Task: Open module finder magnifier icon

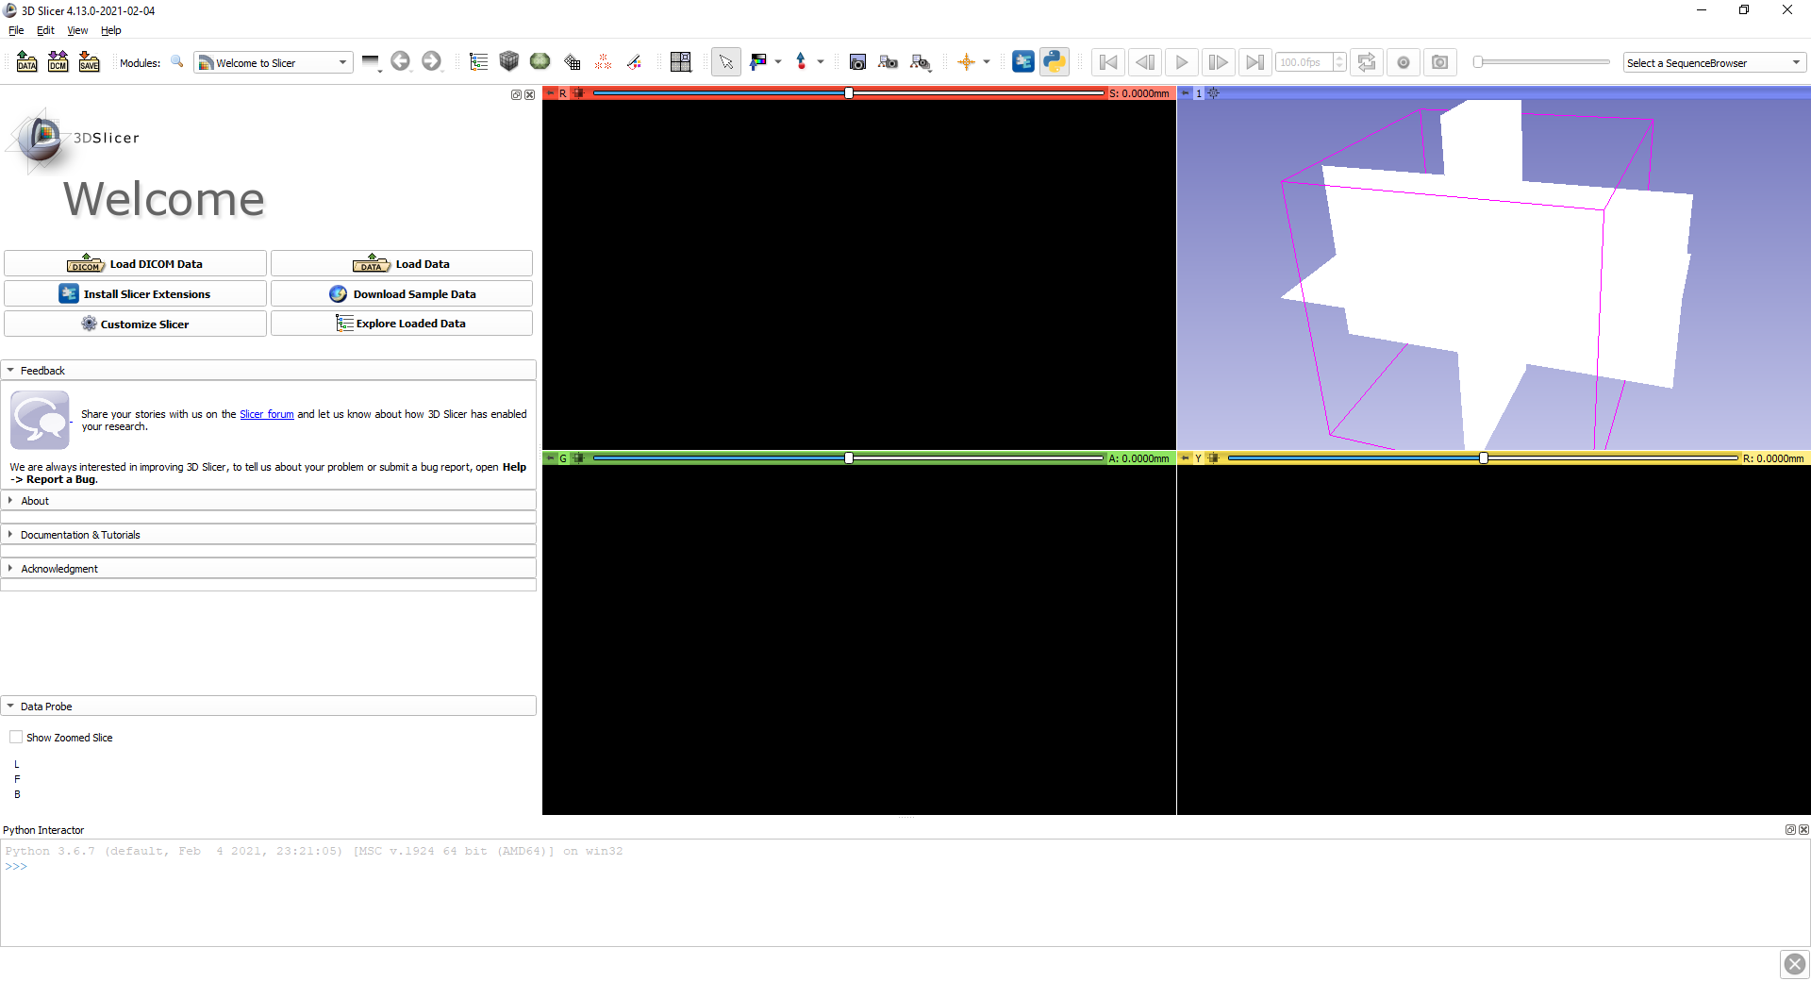Action: click(176, 62)
